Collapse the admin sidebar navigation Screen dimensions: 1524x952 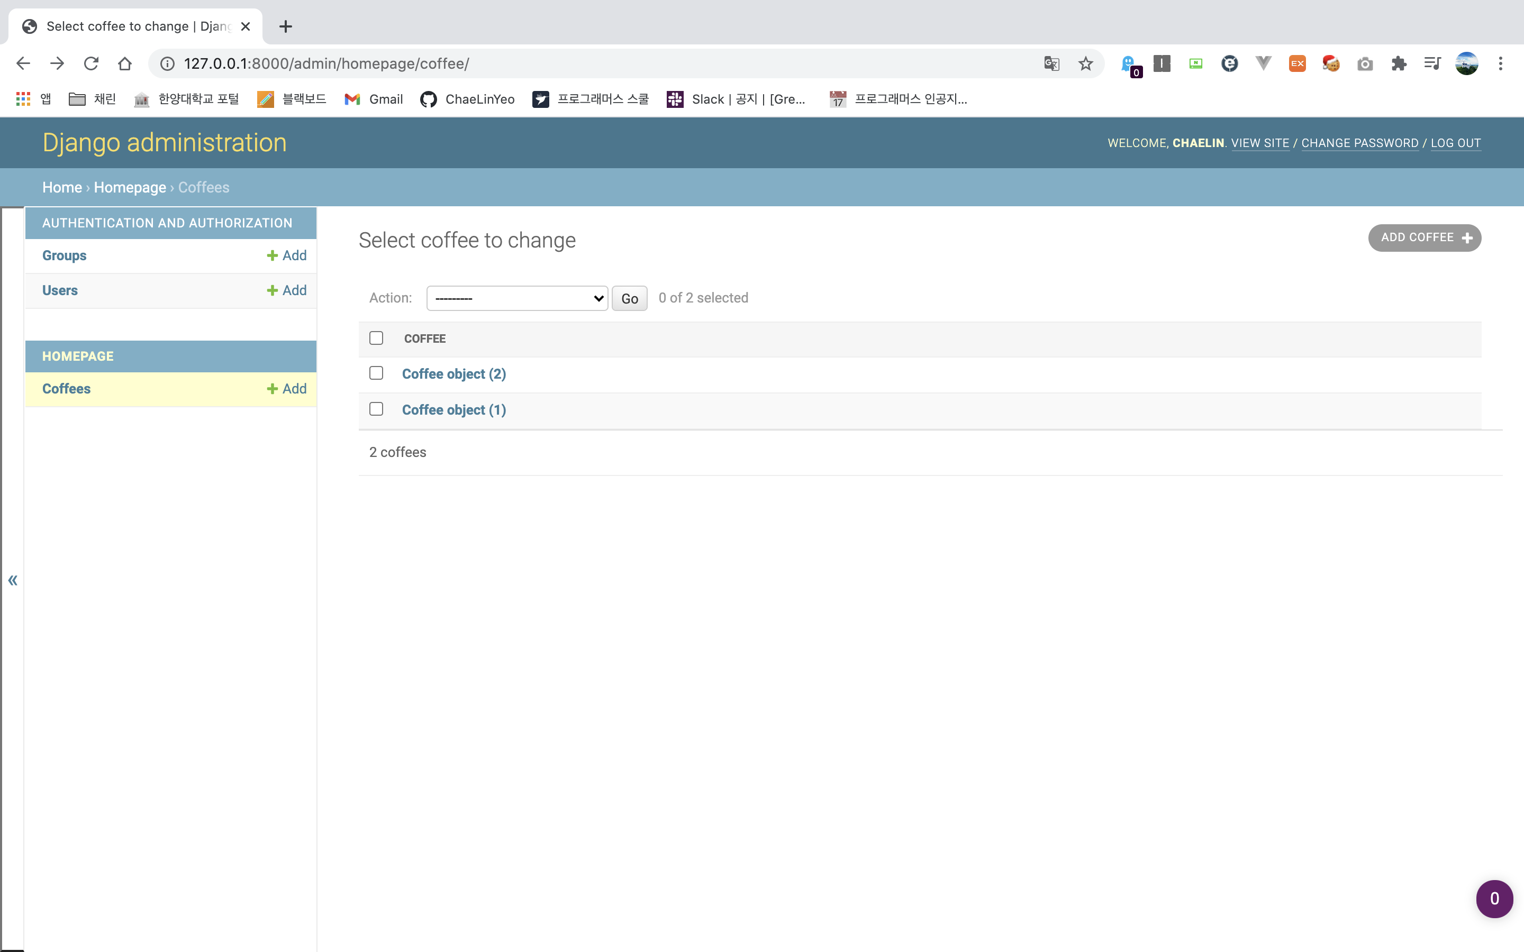[x=12, y=580]
